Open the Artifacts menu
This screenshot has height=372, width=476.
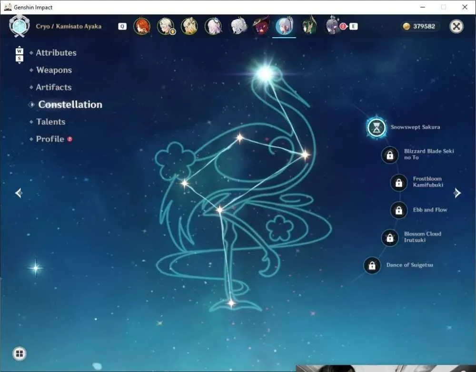tap(54, 87)
